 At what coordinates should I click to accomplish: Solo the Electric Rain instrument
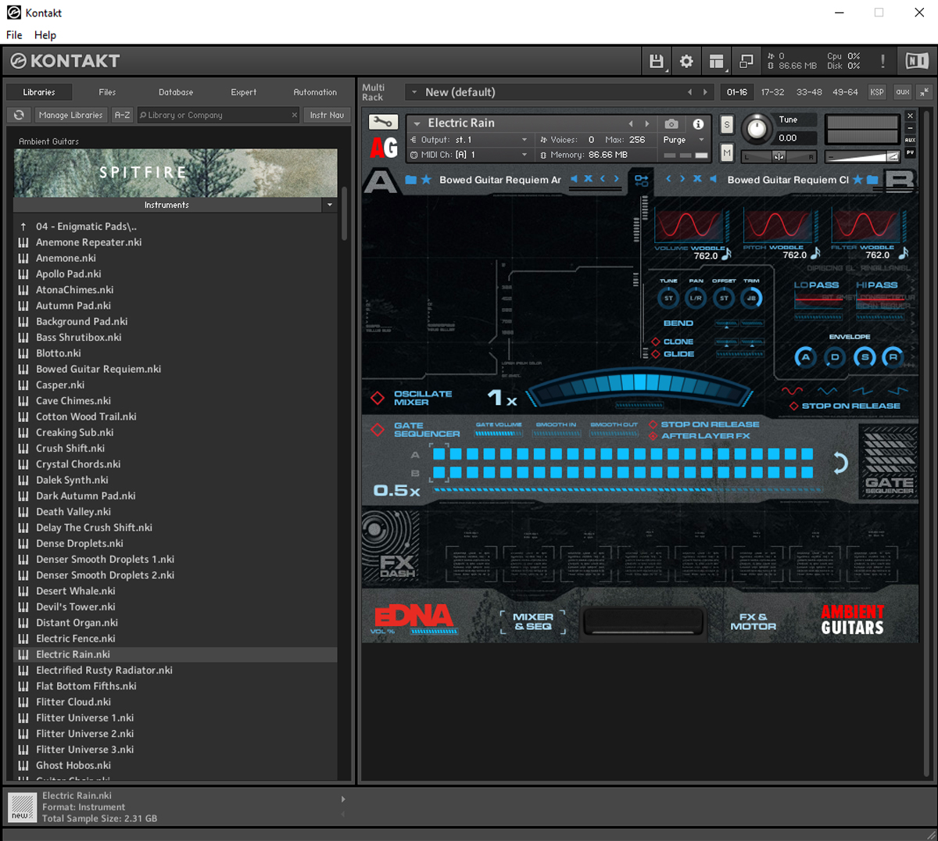coord(727,125)
